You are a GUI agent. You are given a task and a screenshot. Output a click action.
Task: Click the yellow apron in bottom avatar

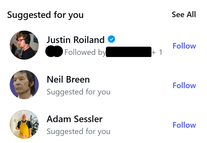point(24,129)
